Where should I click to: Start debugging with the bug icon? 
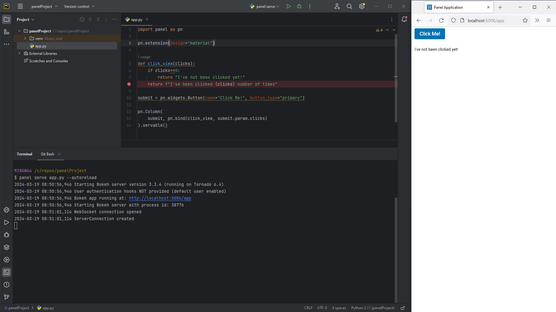pyautogui.click(x=299, y=6)
